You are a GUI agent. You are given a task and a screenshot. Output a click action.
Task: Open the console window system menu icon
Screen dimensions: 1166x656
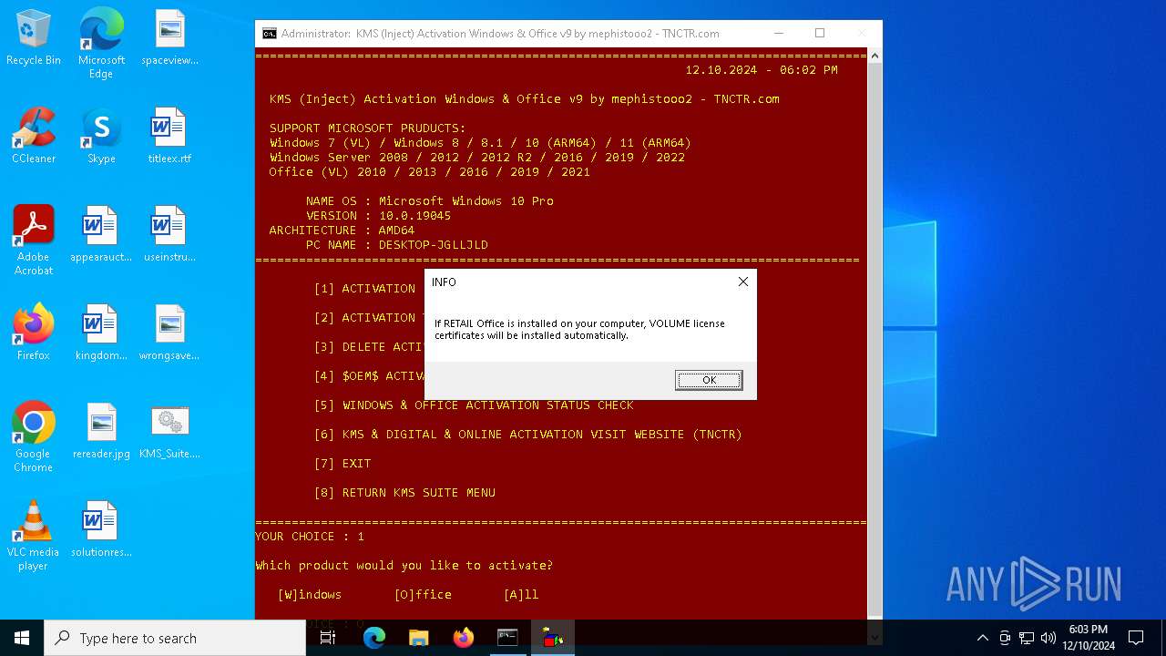[270, 34]
